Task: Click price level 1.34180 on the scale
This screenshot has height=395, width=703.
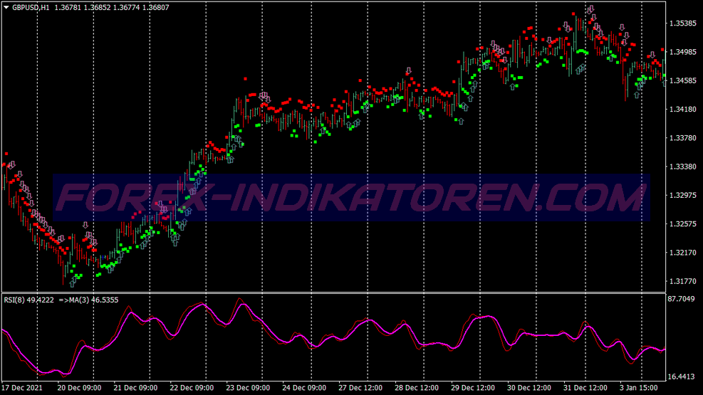Action: click(683, 110)
